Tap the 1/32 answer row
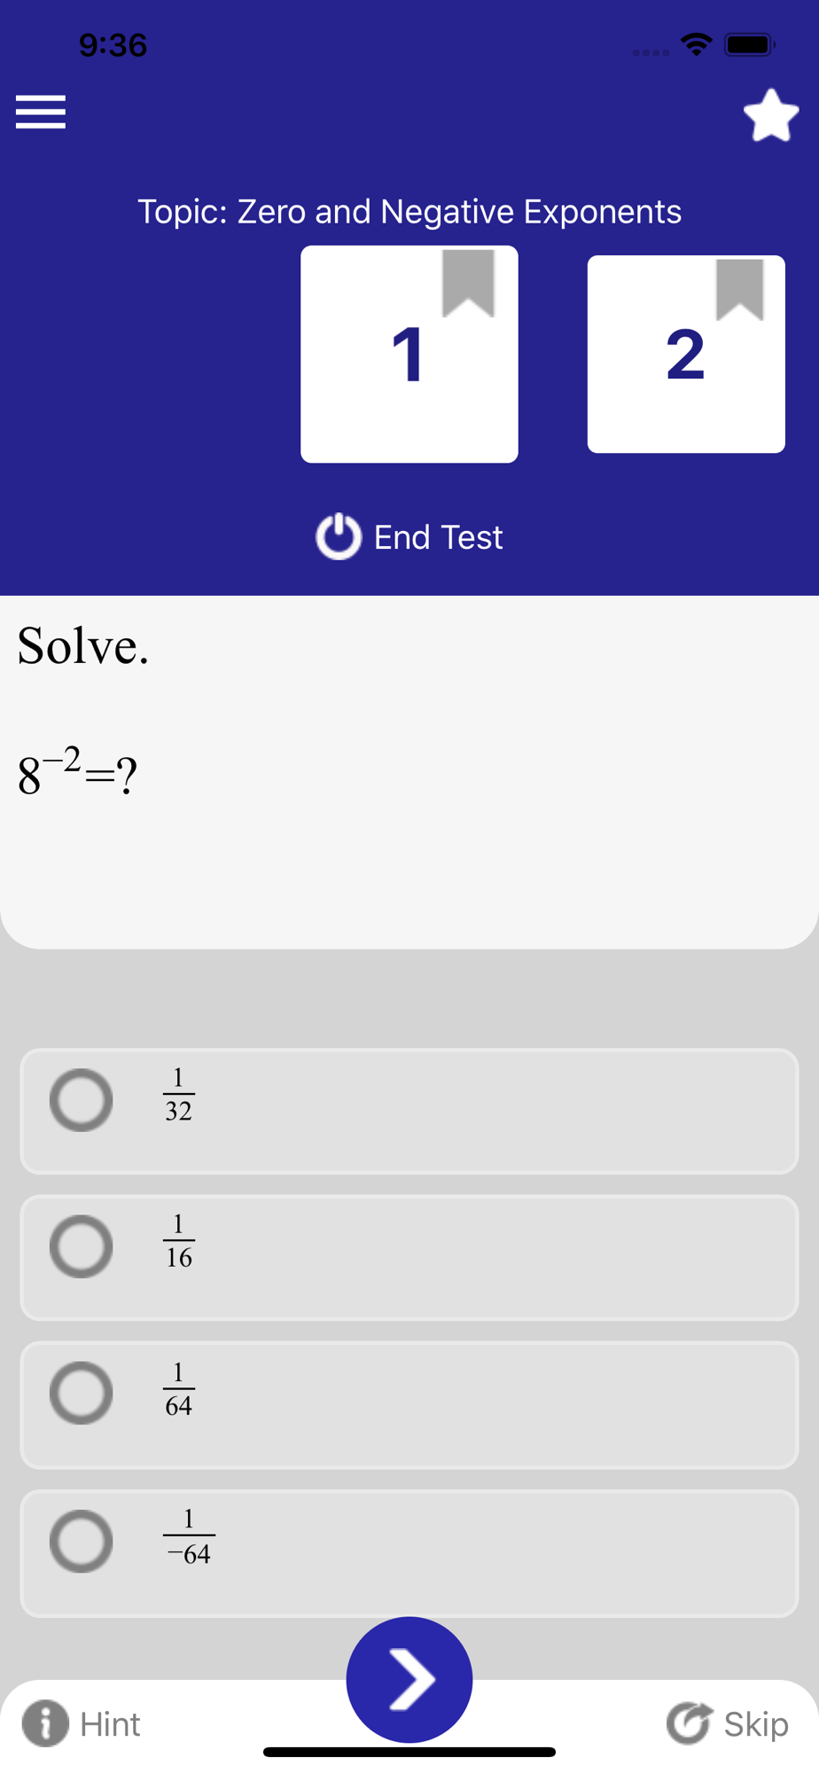The width and height of the screenshot is (819, 1773). [409, 1111]
